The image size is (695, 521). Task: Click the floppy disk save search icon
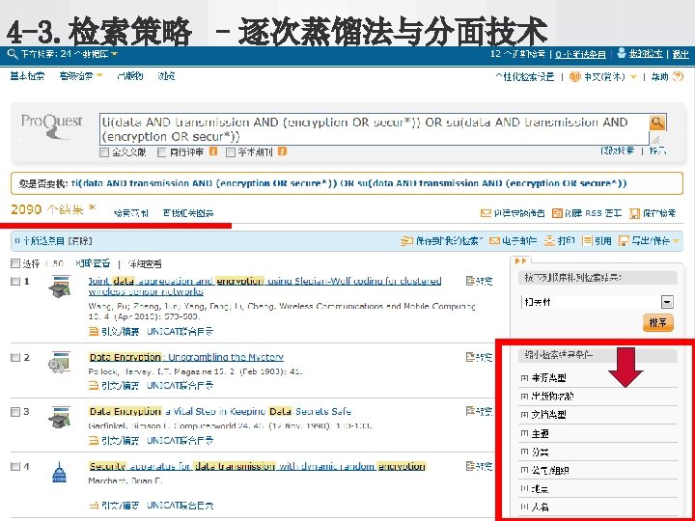coord(635,213)
